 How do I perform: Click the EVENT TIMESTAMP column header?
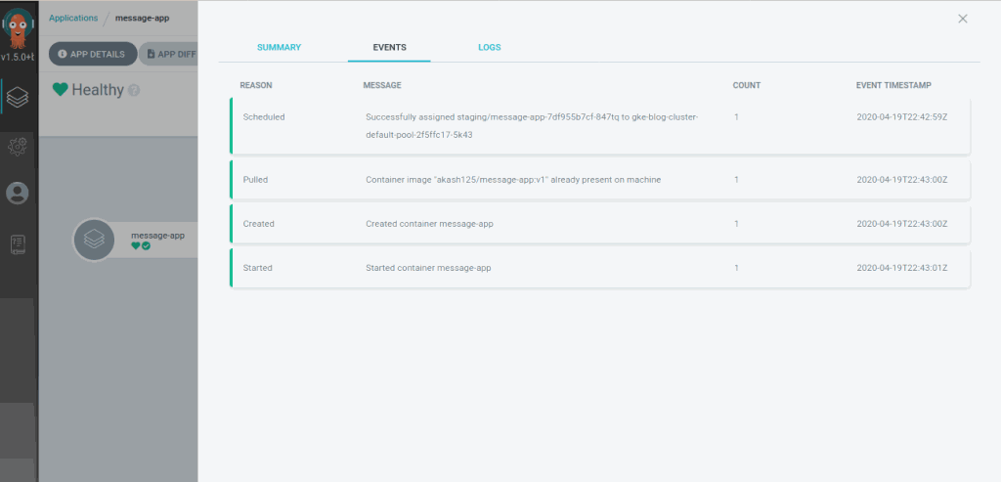click(x=893, y=85)
